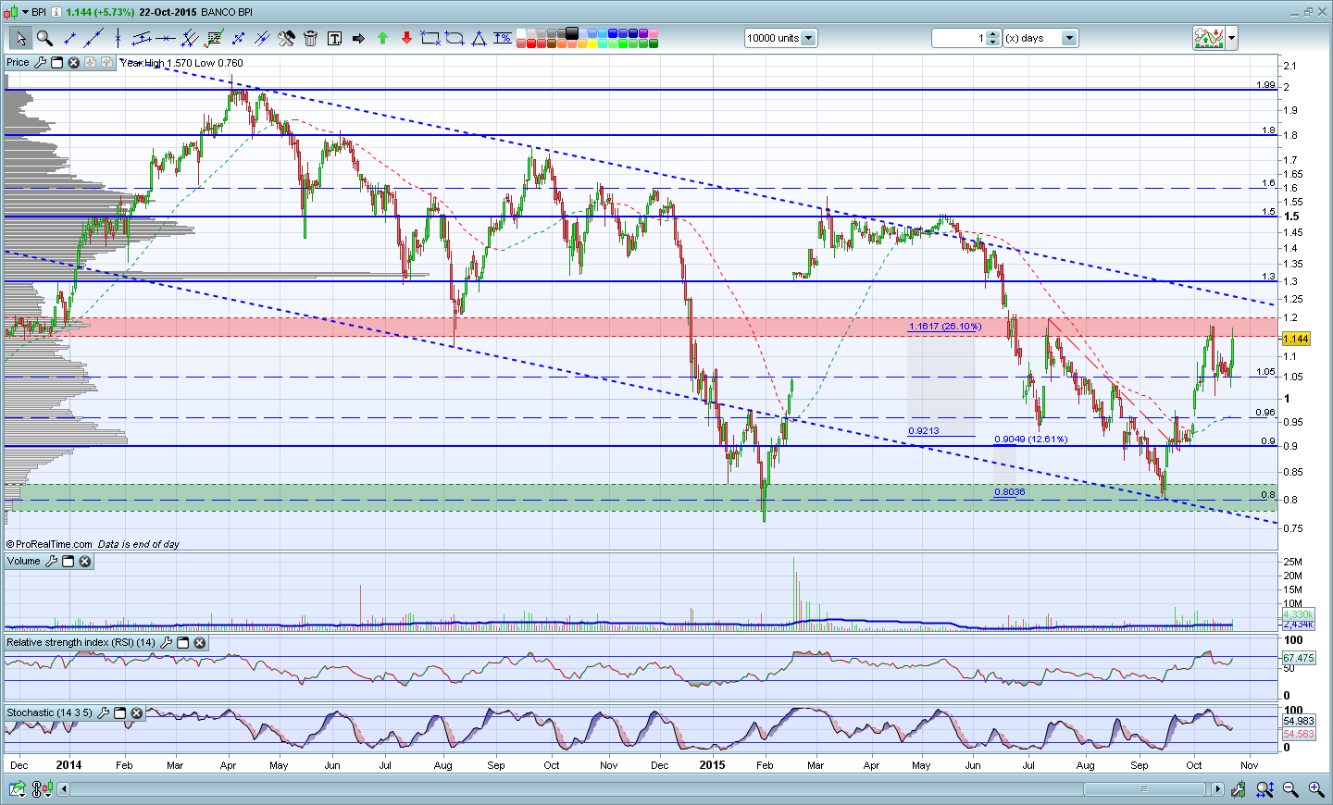
Task: Close the Volume indicator panel
Action: pos(85,562)
